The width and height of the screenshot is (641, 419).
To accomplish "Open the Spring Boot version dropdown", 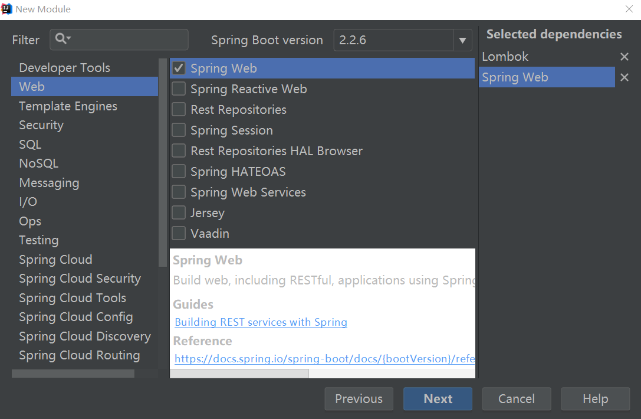I will coord(462,40).
